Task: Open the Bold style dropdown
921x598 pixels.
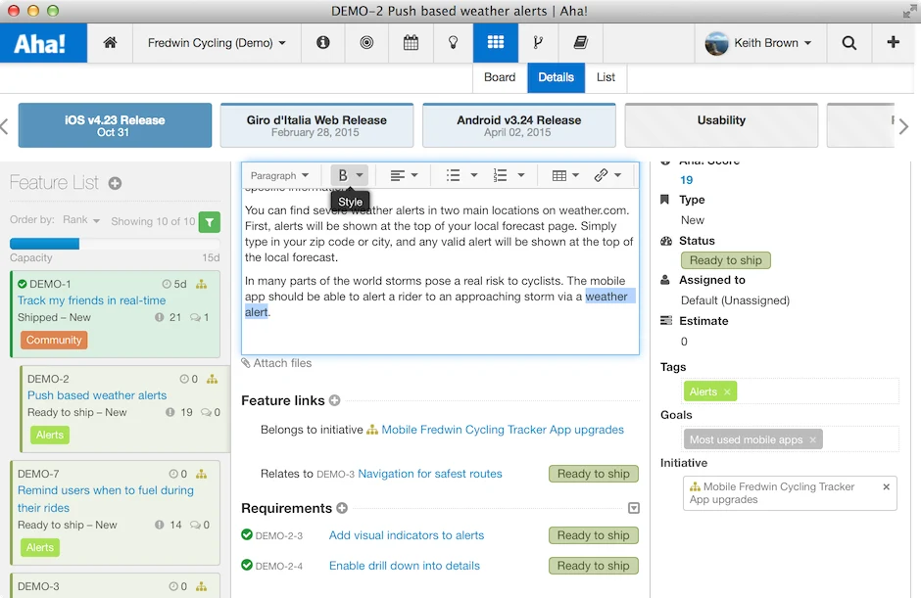Action: pyautogui.click(x=350, y=175)
